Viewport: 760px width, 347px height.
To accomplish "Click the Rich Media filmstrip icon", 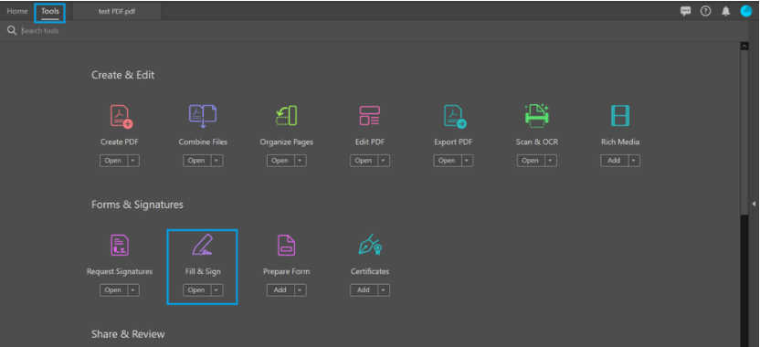I will click(620, 116).
